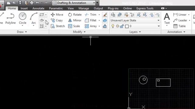Choose the Mirror tool
Image resolution: width=195 pixels, height=109 pixels.
click(x=75, y=20)
